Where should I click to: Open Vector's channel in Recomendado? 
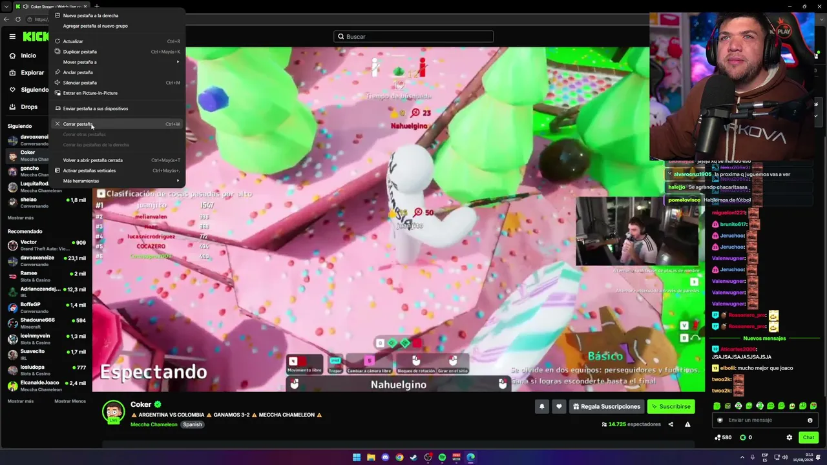tap(47, 245)
